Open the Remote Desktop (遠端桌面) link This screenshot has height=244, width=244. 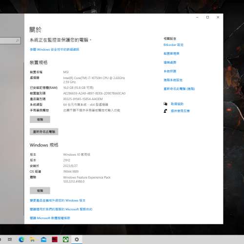pos(170,62)
